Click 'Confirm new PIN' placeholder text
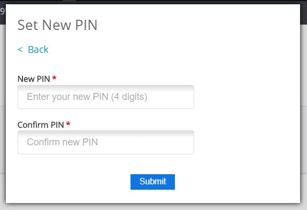 [x=62, y=142]
